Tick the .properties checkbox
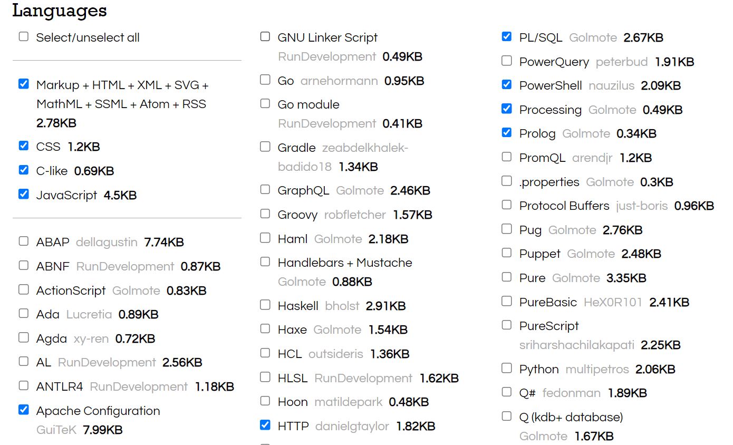The image size is (733, 445). [x=507, y=181]
